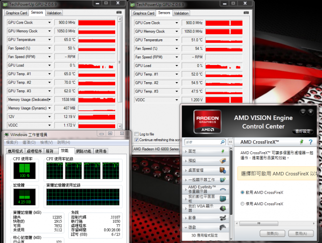Click the GPU-Z title icon in right window
Viewport: 322px width, 243px height.
132,5
